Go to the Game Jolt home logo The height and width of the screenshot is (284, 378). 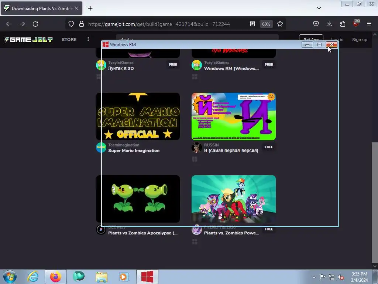click(28, 40)
